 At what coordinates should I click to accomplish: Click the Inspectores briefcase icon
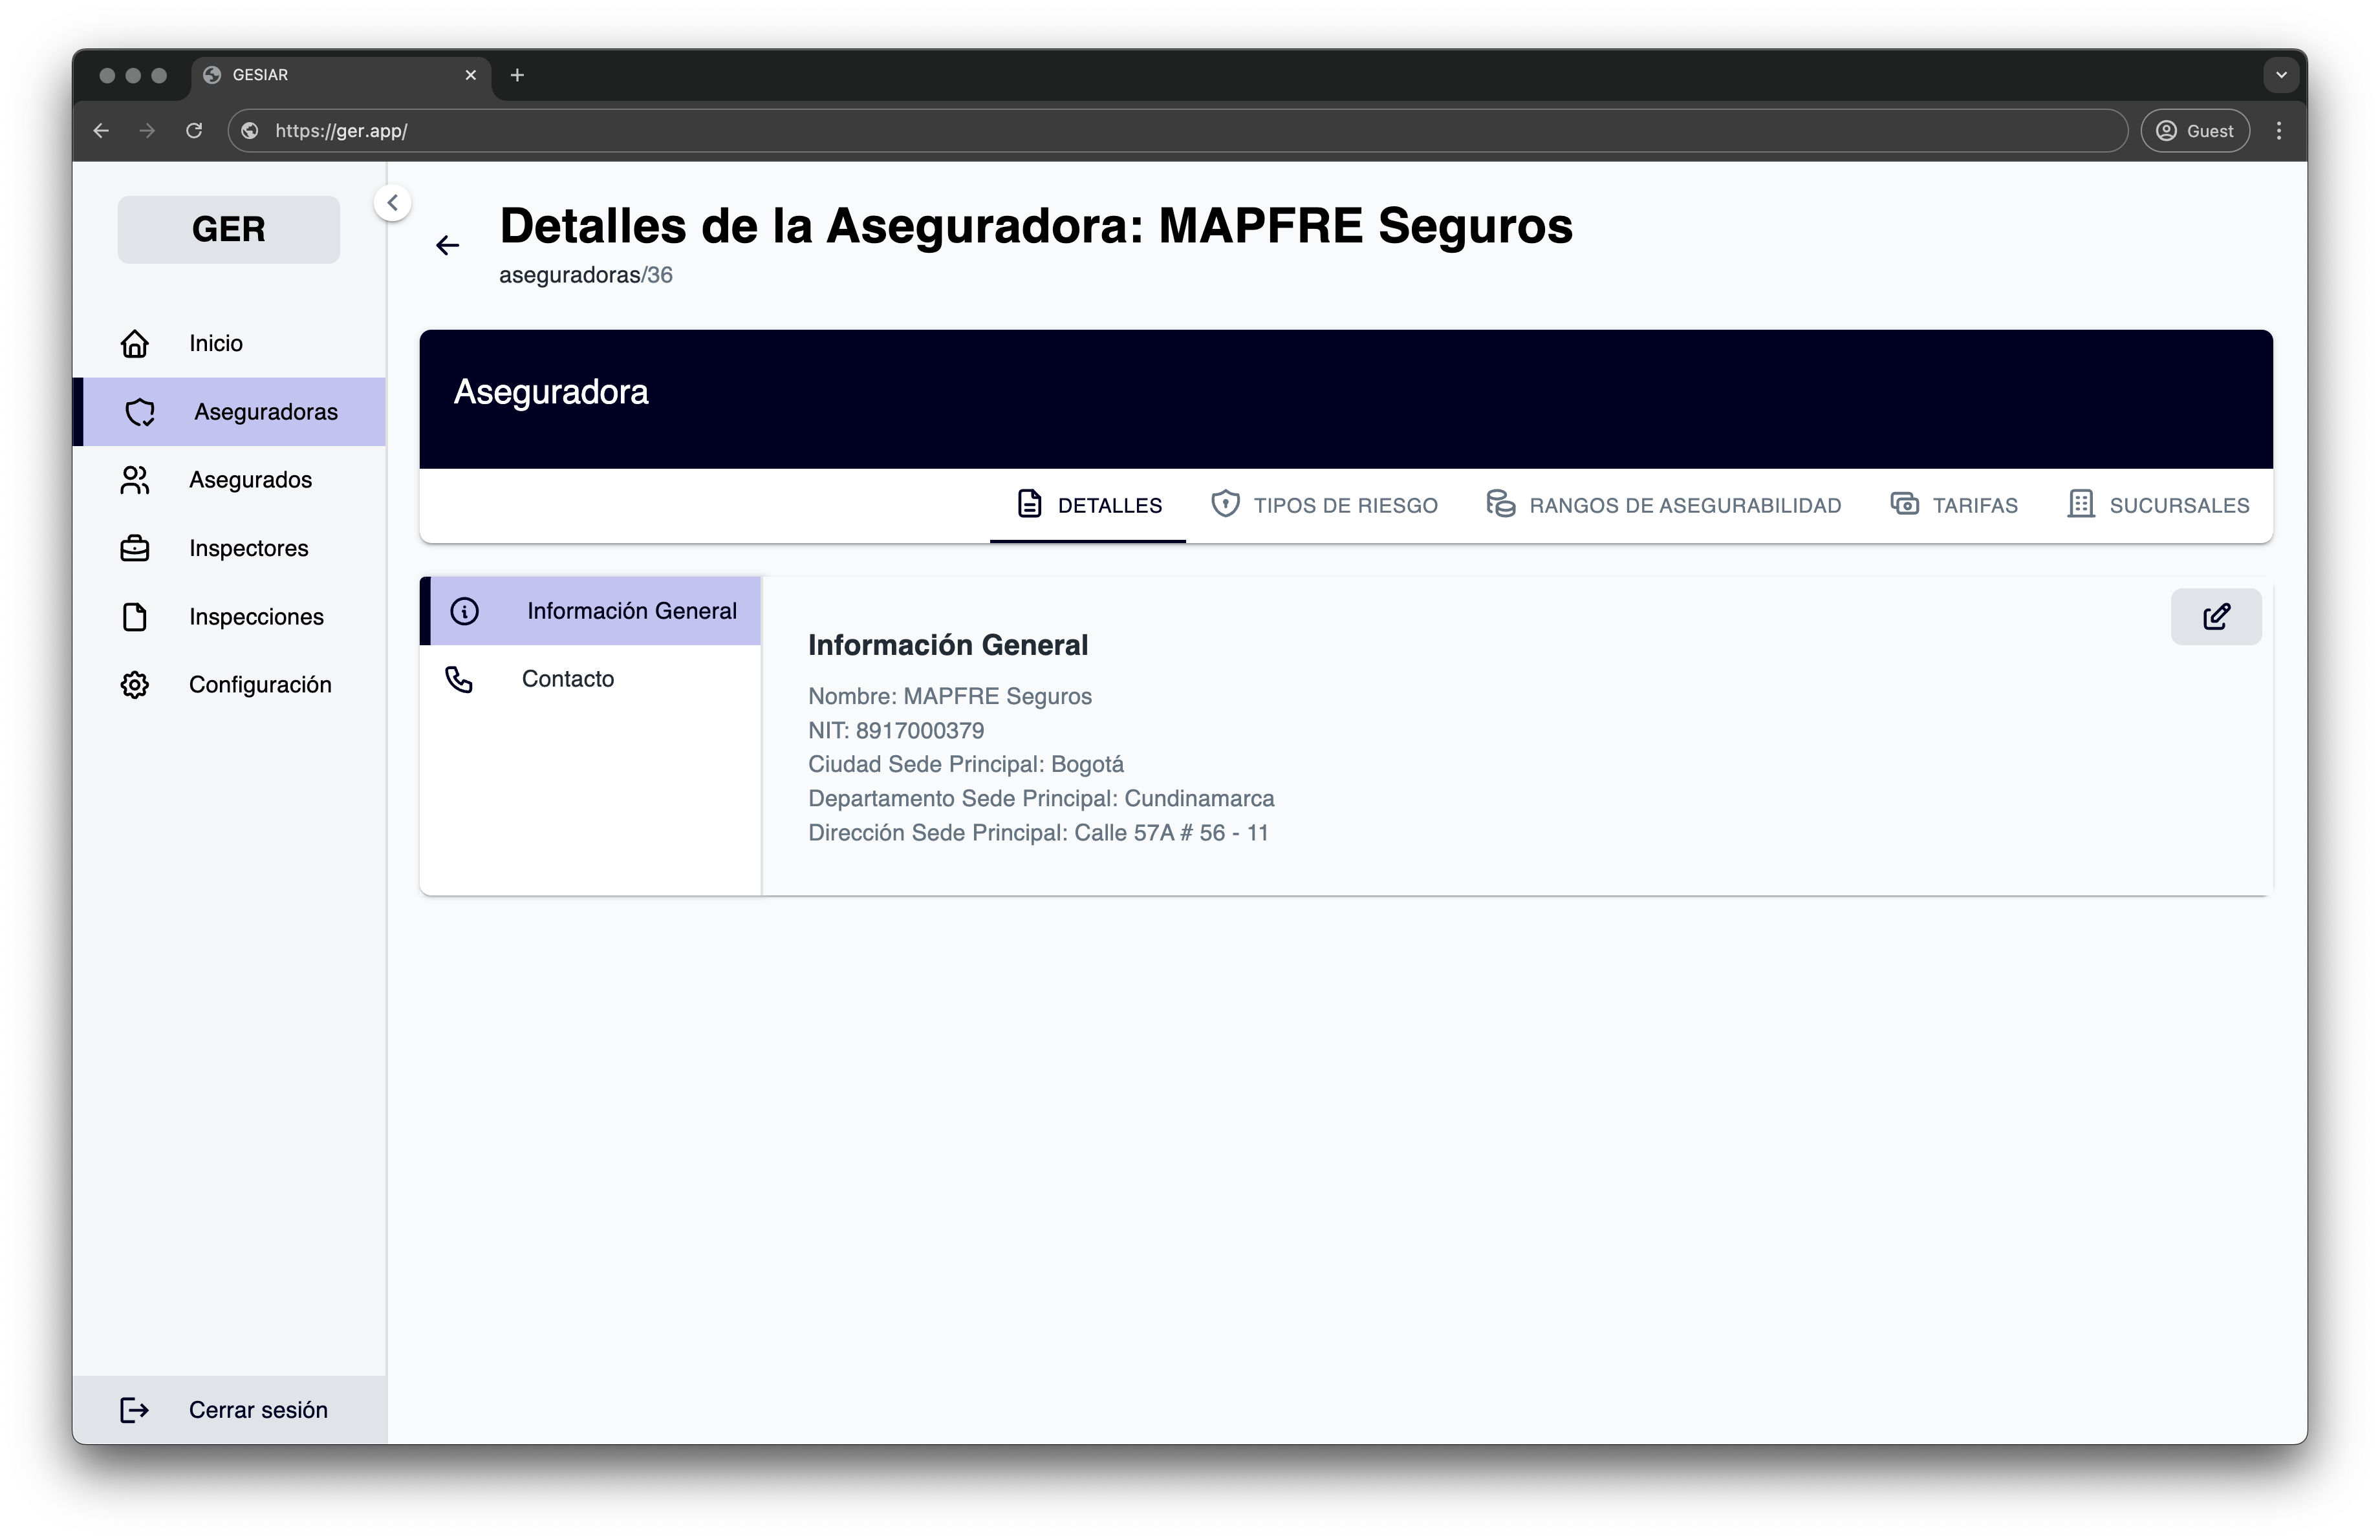135,548
